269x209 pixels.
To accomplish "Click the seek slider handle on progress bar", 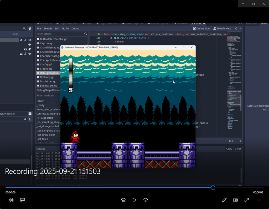I will coord(213,188).
